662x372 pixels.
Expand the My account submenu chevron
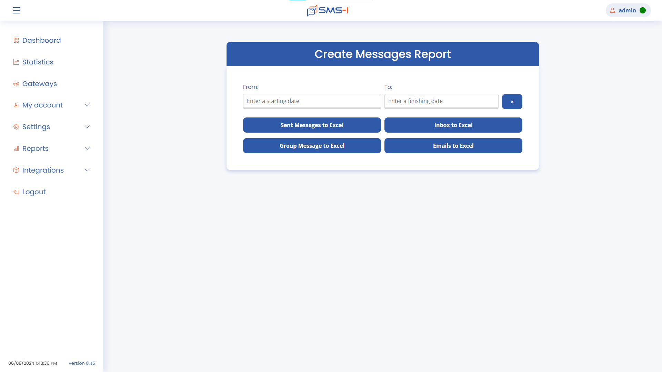[87, 105]
